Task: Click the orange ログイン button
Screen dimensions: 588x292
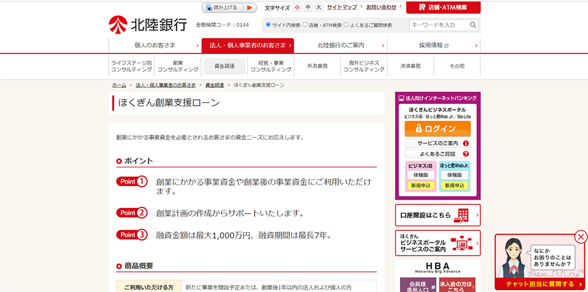Action: click(437, 129)
